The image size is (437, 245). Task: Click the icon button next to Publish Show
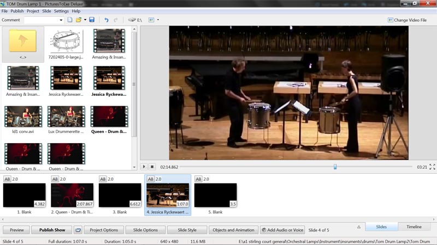78,230
